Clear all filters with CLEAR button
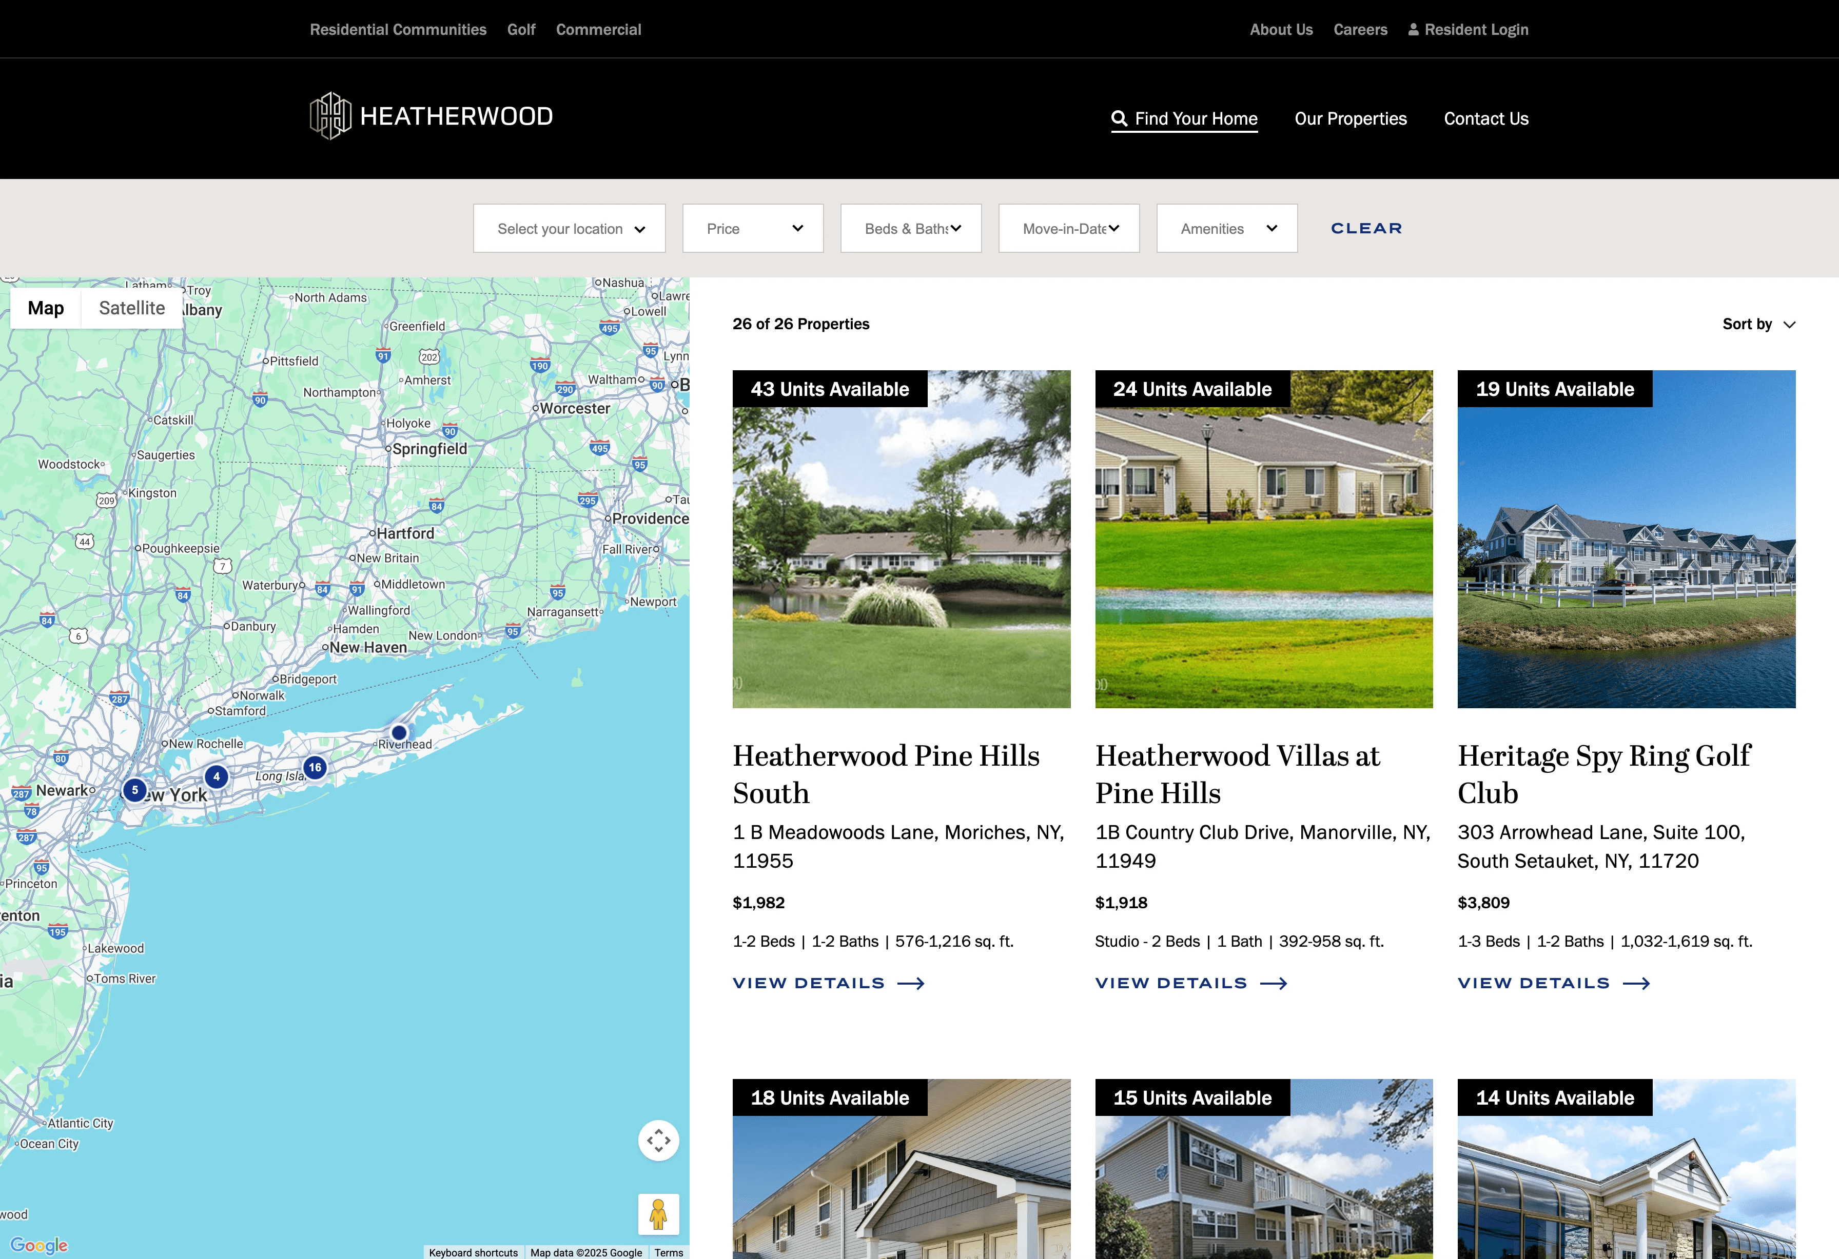 [x=1366, y=229]
